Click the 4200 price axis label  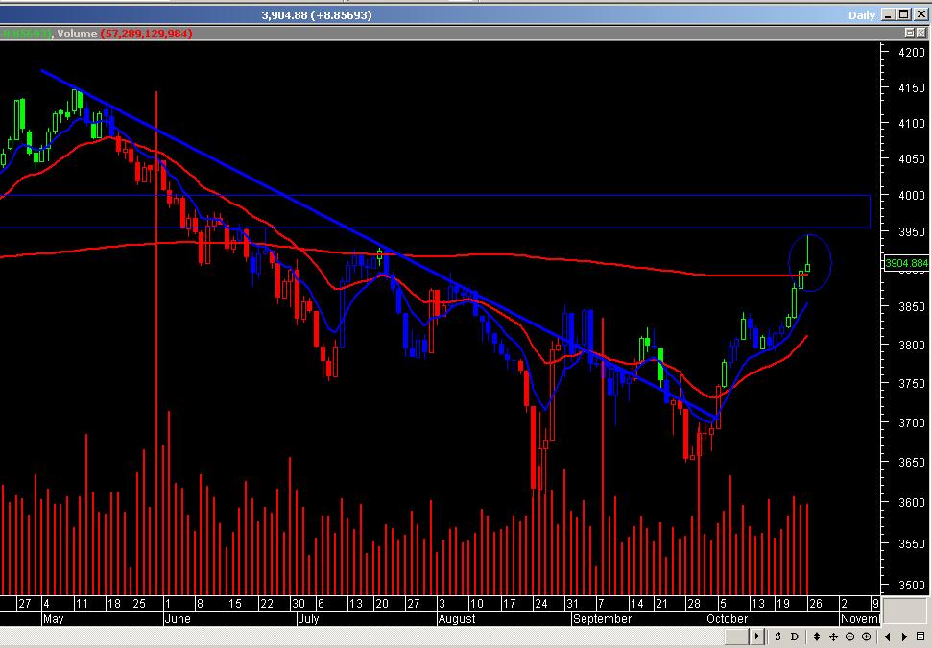[911, 52]
